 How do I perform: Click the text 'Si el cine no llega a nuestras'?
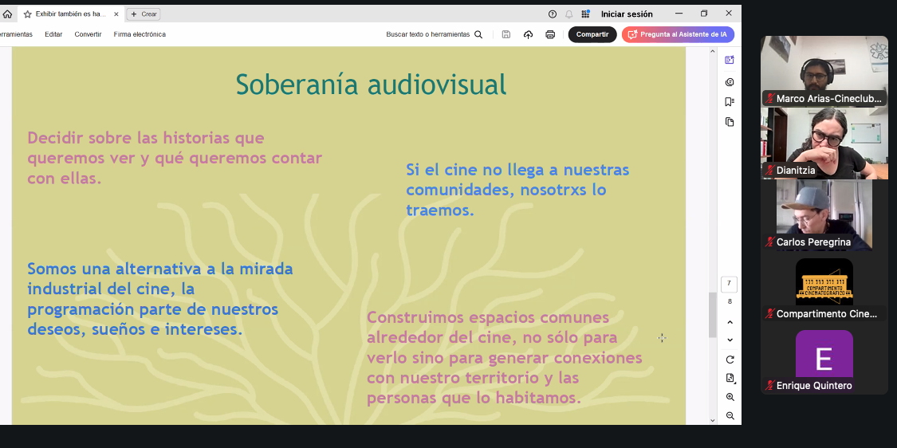(517, 170)
